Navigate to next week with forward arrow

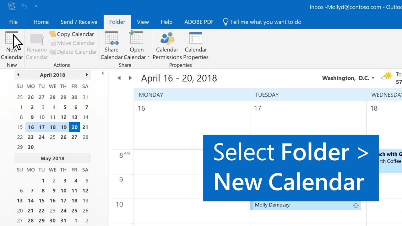130,78
